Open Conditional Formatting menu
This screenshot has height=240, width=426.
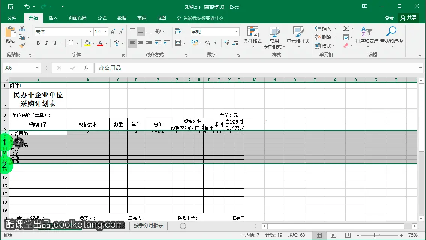253,37
